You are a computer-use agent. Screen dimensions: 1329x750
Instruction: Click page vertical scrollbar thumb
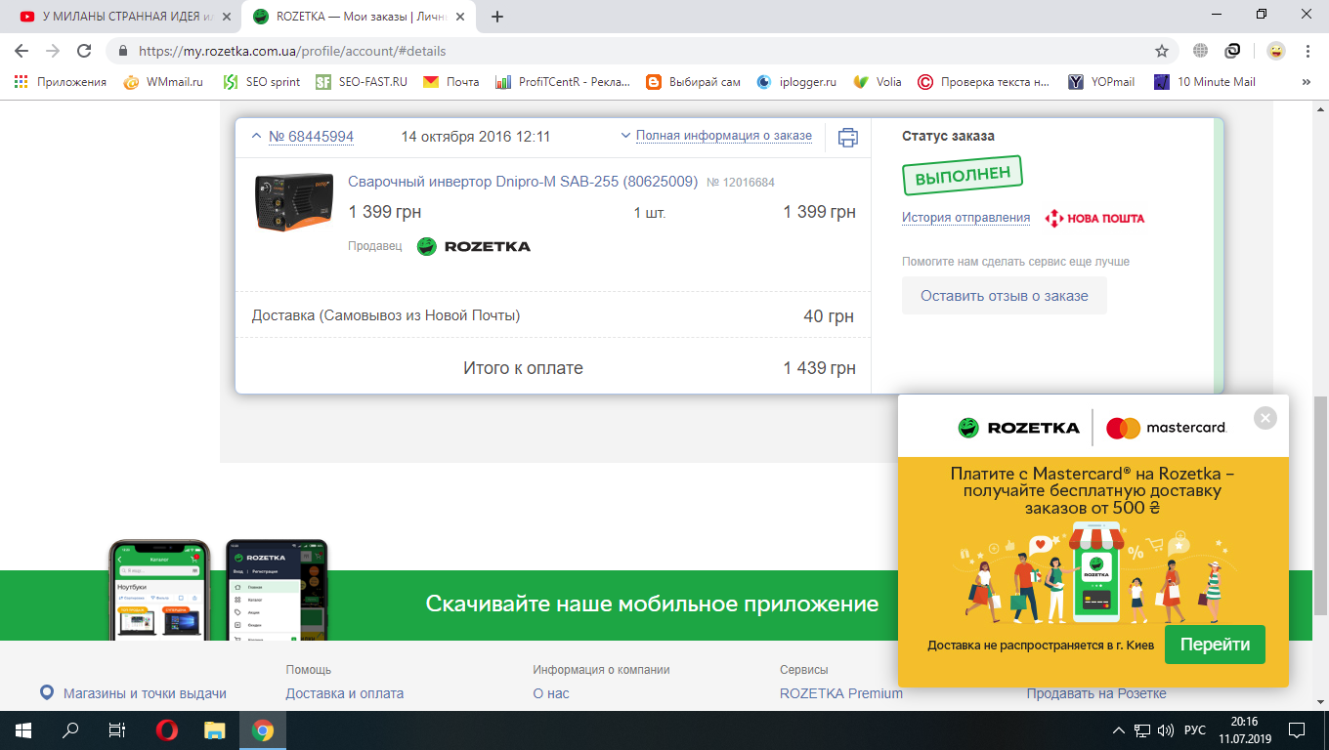click(x=1320, y=506)
